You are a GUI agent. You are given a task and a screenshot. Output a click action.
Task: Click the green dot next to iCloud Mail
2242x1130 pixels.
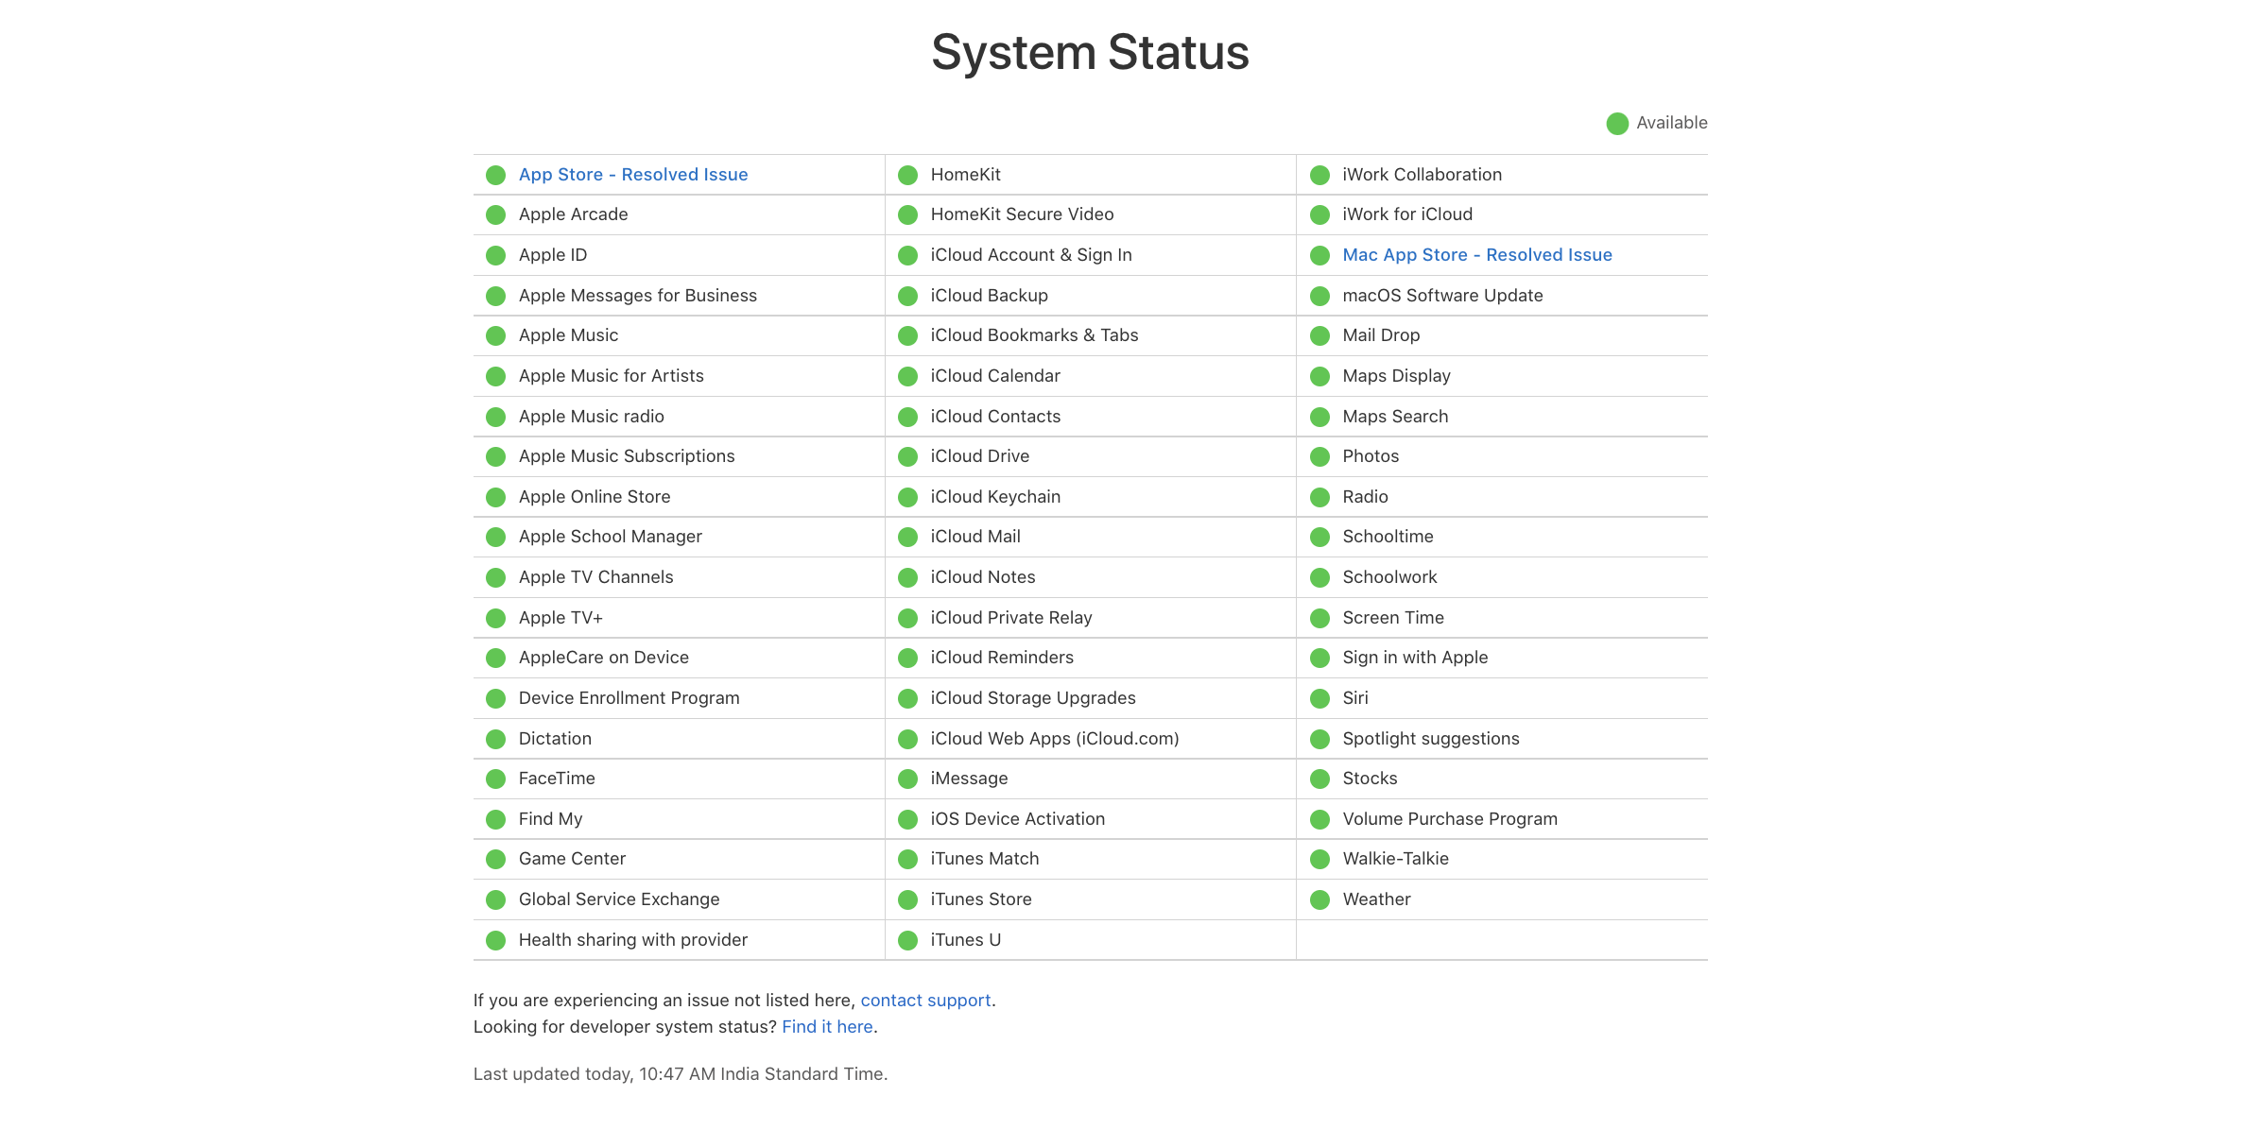[x=907, y=538]
